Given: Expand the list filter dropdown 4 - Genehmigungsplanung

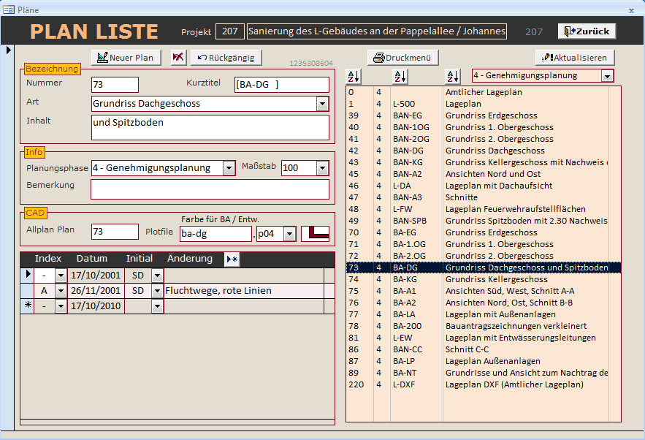Looking at the screenshot, I should pyautogui.click(x=607, y=76).
